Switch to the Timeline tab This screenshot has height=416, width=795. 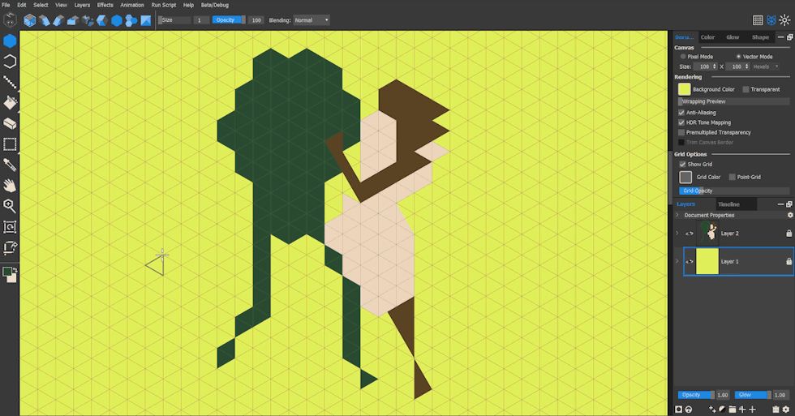728,204
